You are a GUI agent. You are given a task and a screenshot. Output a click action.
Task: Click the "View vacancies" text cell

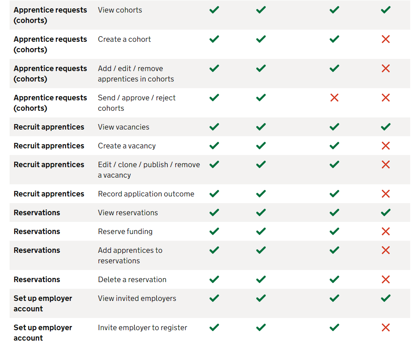(x=124, y=127)
